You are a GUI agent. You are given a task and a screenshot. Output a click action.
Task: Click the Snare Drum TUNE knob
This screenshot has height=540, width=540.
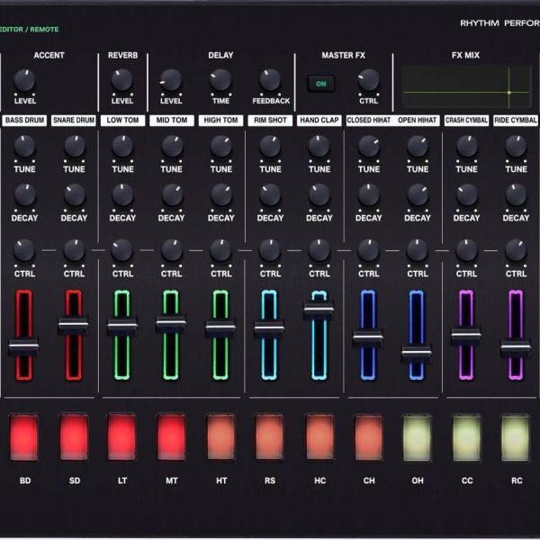pos(74,147)
